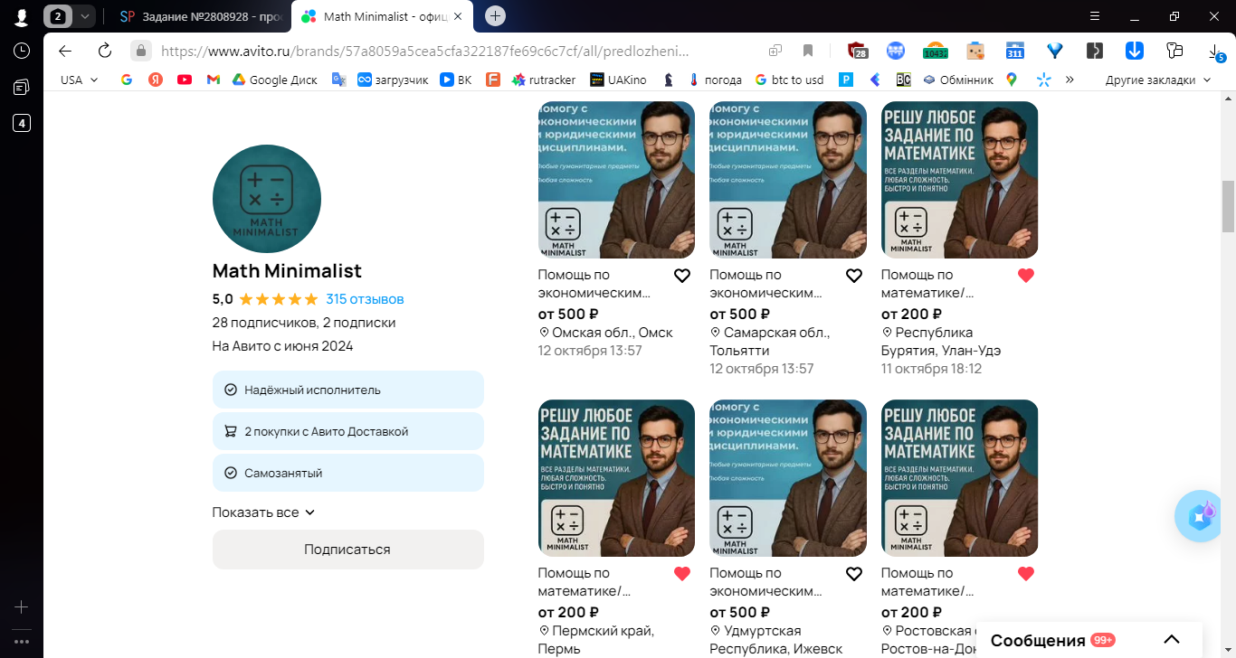Open the Омск listing title link

click(594, 284)
